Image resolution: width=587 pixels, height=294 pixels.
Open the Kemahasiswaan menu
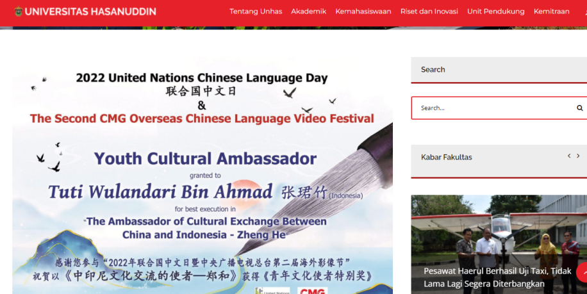tap(363, 12)
